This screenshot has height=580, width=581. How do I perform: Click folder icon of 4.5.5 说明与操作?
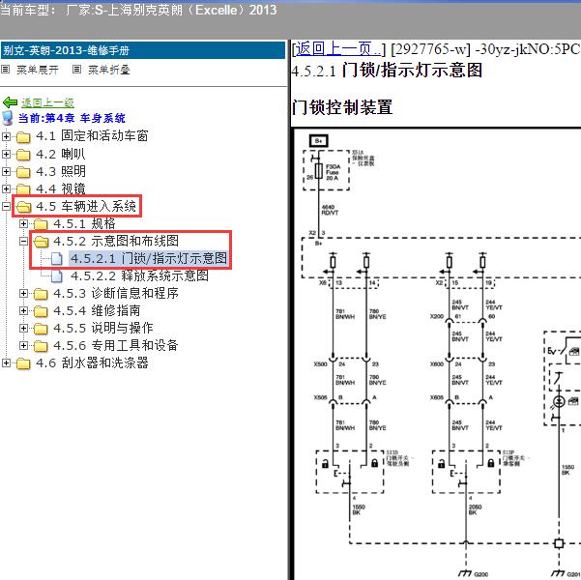click(41, 329)
